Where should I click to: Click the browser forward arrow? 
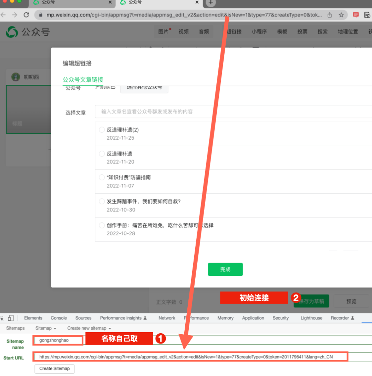click(14, 15)
